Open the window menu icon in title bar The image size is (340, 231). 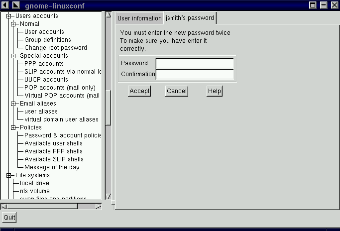5,5
